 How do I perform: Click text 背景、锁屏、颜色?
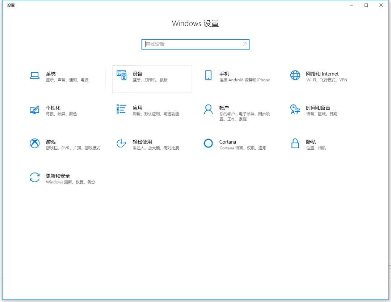click(61, 114)
